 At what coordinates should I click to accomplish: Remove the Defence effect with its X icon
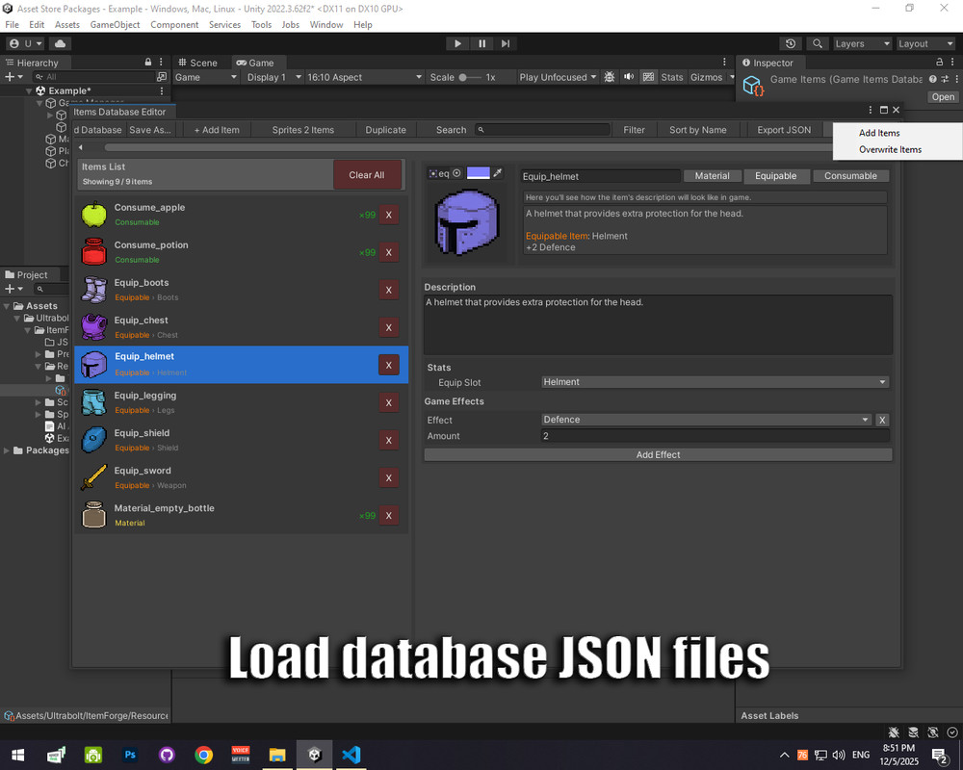point(882,420)
